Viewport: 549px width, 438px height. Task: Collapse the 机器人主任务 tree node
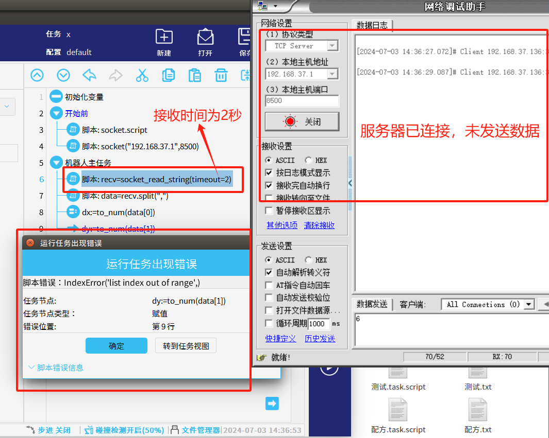click(x=56, y=163)
